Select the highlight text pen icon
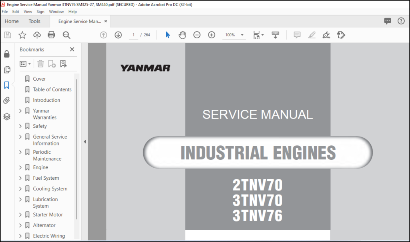Image resolution: width=410 pixels, height=242 pixels. pyautogui.click(x=312, y=35)
